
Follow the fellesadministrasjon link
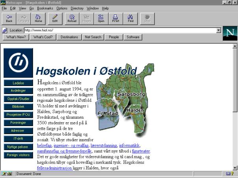pyautogui.click(x=54, y=168)
